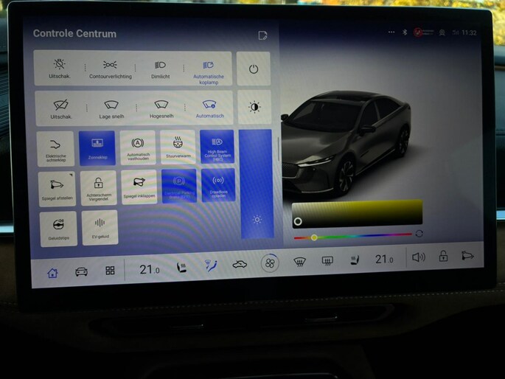This screenshot has width=505, height=379.
Task: Enable Stuurverwarm steering wheel heating
Action: tap(177, 147)
